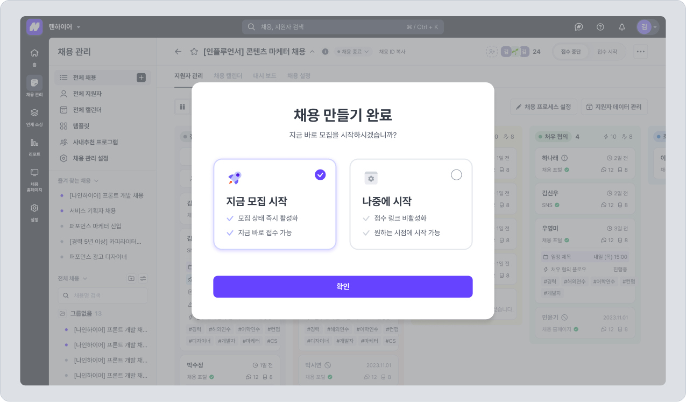Click the star icon to favorite this posting
This screenshot has height=402, width=686.
coord(194,52)
